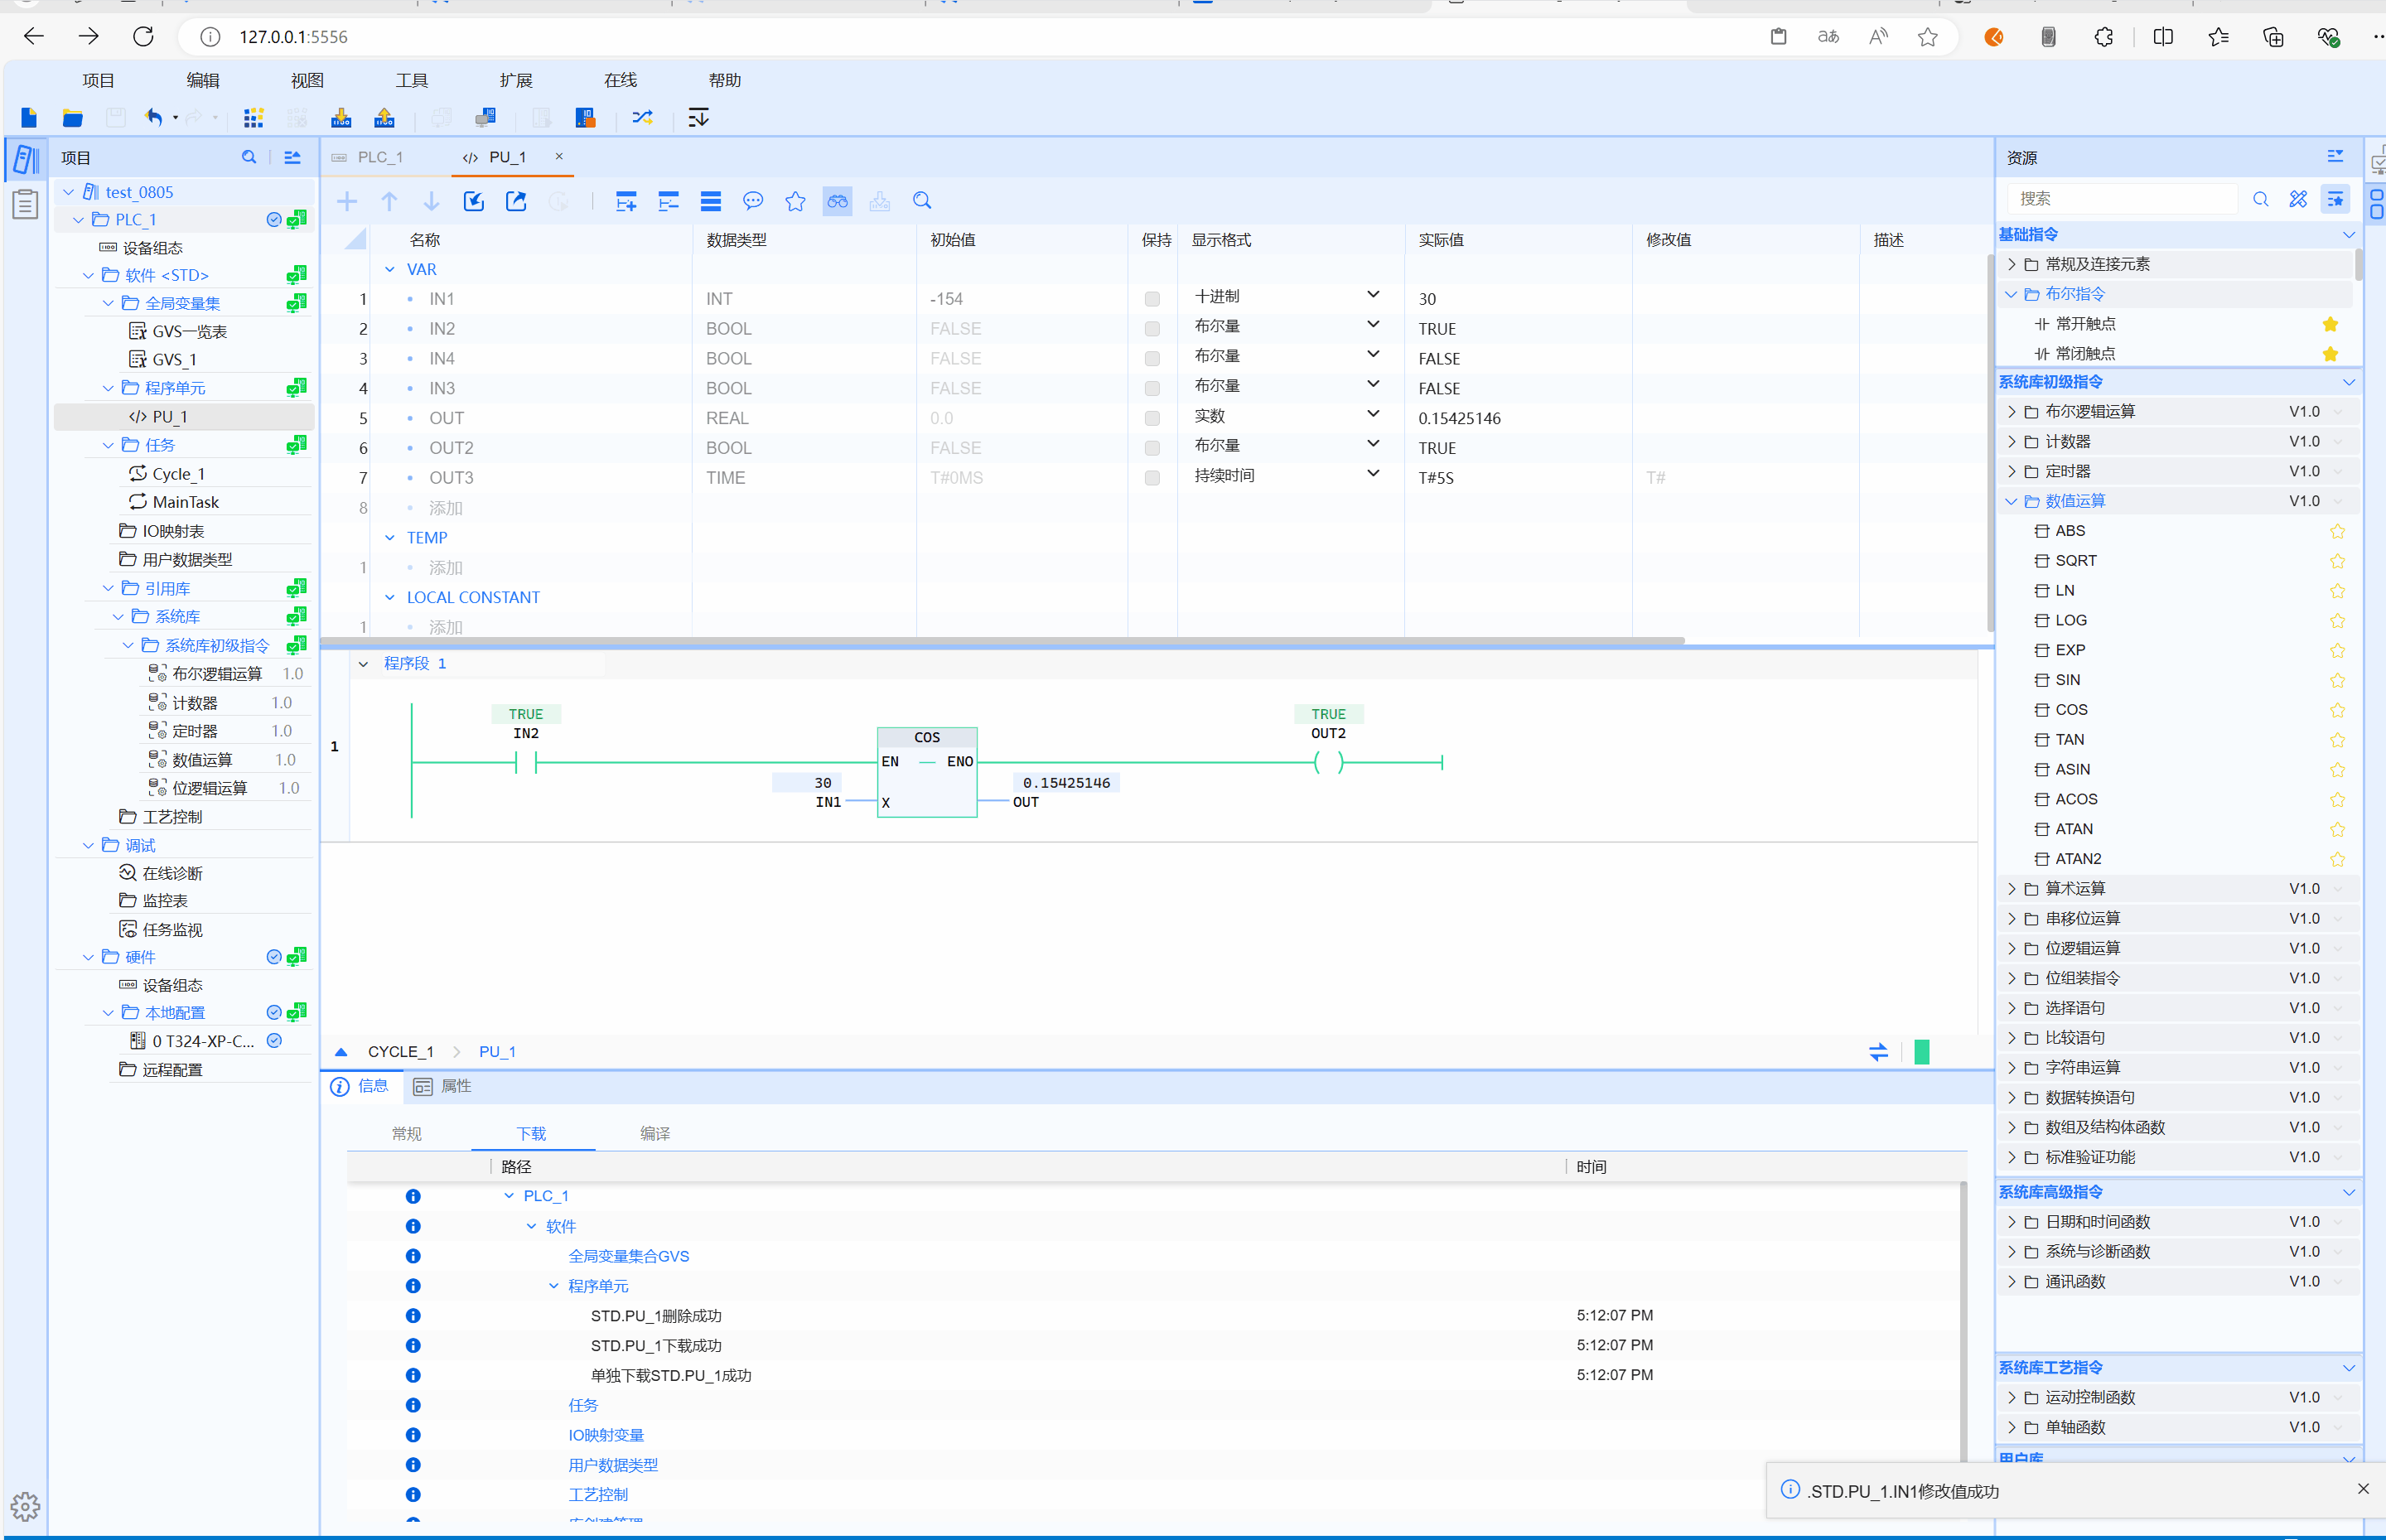The image size is (2386, 1540).
Task: Unfavorite the 常开触点 star
Action: (2330, 324)
